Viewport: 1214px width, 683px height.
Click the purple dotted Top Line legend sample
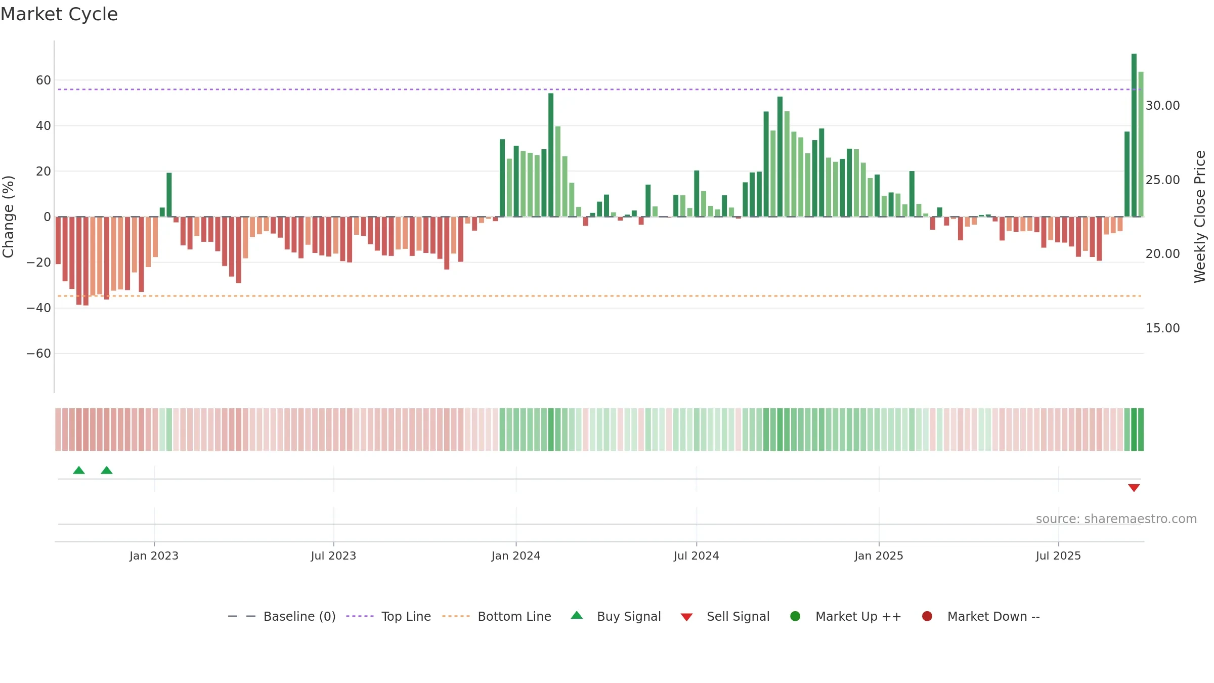(x=360, y=616)
